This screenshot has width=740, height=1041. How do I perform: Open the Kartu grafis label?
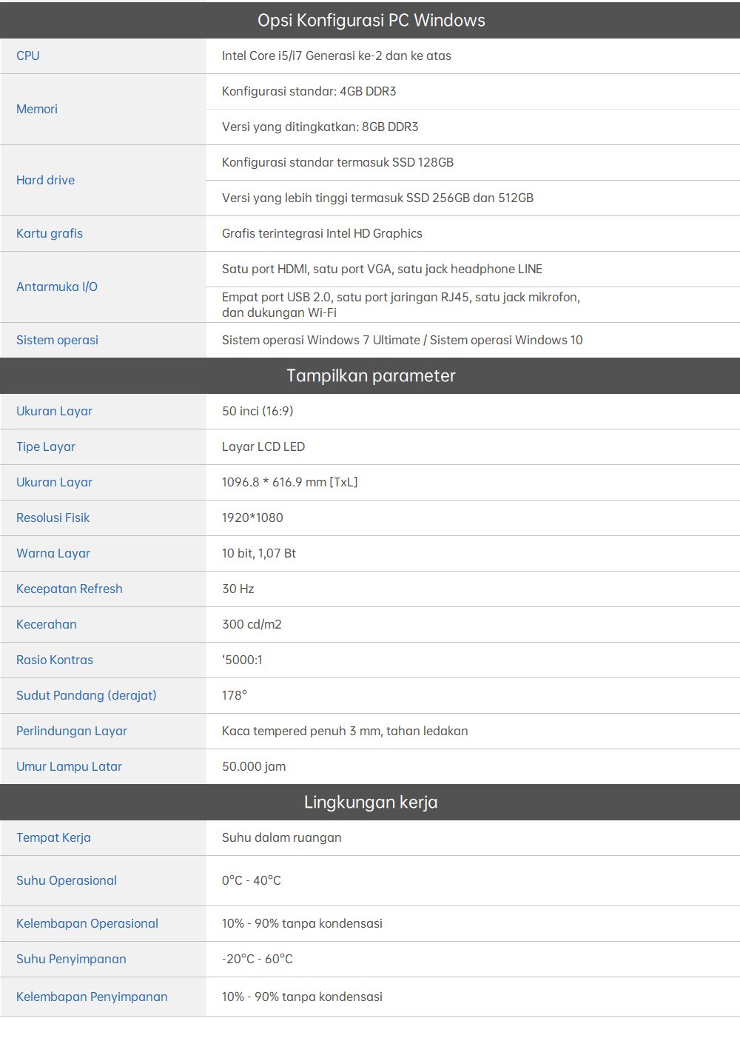[50, 233]
